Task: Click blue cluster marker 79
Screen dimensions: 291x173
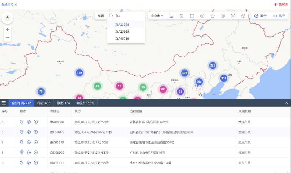Action: [x=41, y=91]
